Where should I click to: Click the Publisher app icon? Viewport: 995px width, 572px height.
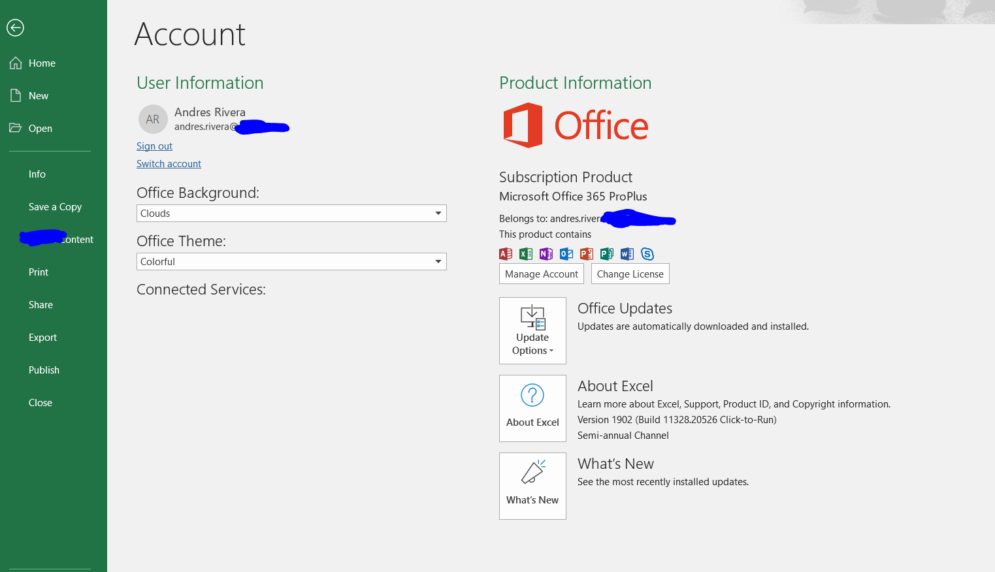(x=607, y=254)
